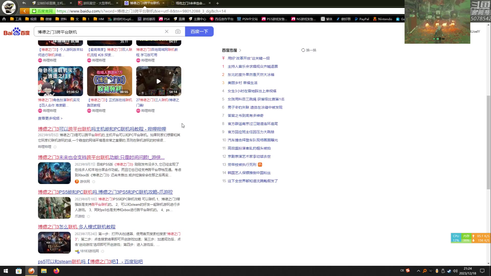This screenshot has height=276, width=491.
Task: Open a new browser tab
Action: tap(217, 3)
